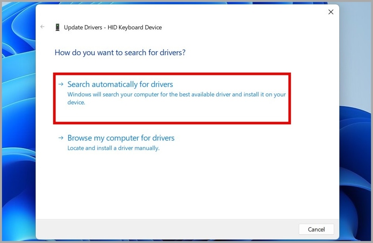This screenshot has width=373, height=243.
Task: Click the word 'device.' ending the search description
Action: pyautogui.click(x=76, y=102)
